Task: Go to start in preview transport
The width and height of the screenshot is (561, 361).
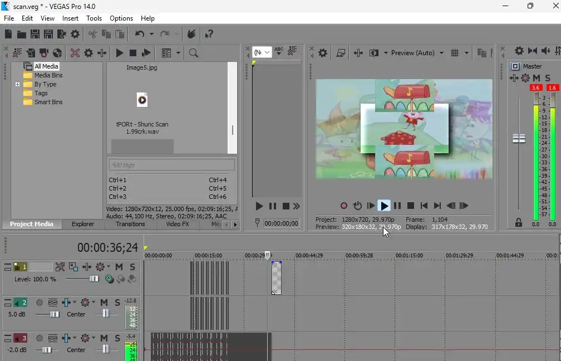Action: pos(424,206)
